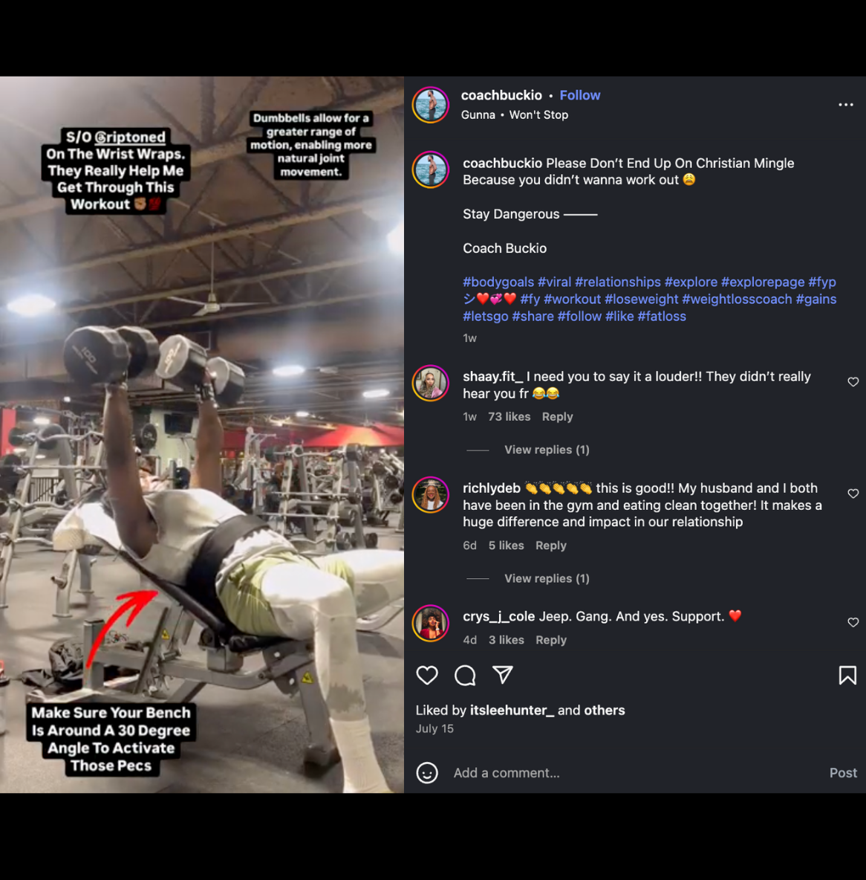Expand replies under richlydeb's comment
Viewport: 866px width, 880px height.
tap(547, 578)
